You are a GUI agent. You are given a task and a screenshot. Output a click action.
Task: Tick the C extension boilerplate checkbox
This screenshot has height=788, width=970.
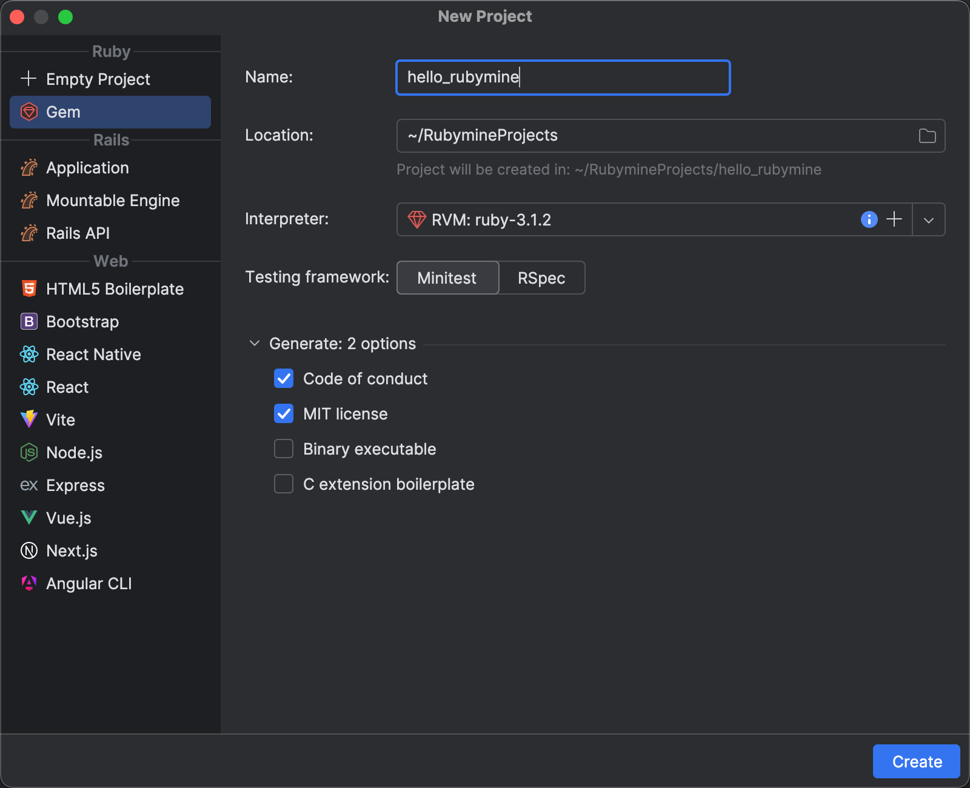point(284,484)
